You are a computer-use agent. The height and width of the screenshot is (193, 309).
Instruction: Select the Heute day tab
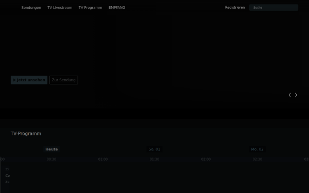point(51,149)
